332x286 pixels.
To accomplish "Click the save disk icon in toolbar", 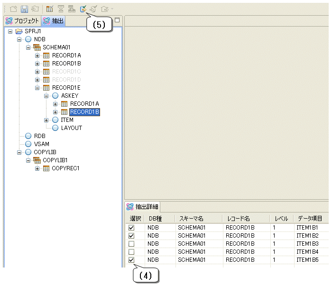I will coord(24,9).
